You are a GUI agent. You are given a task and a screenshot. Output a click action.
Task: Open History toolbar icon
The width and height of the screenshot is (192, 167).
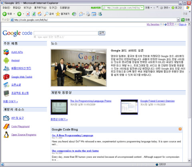point(74,14)
